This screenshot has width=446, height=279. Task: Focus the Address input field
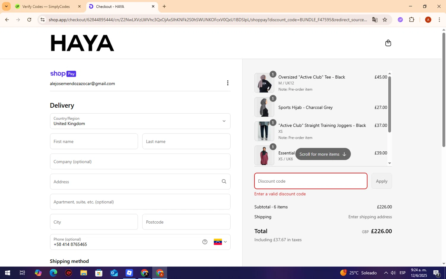(140, 181)
